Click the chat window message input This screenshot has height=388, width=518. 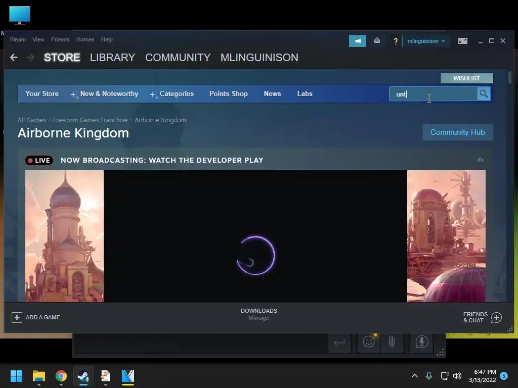click(201, 343)
